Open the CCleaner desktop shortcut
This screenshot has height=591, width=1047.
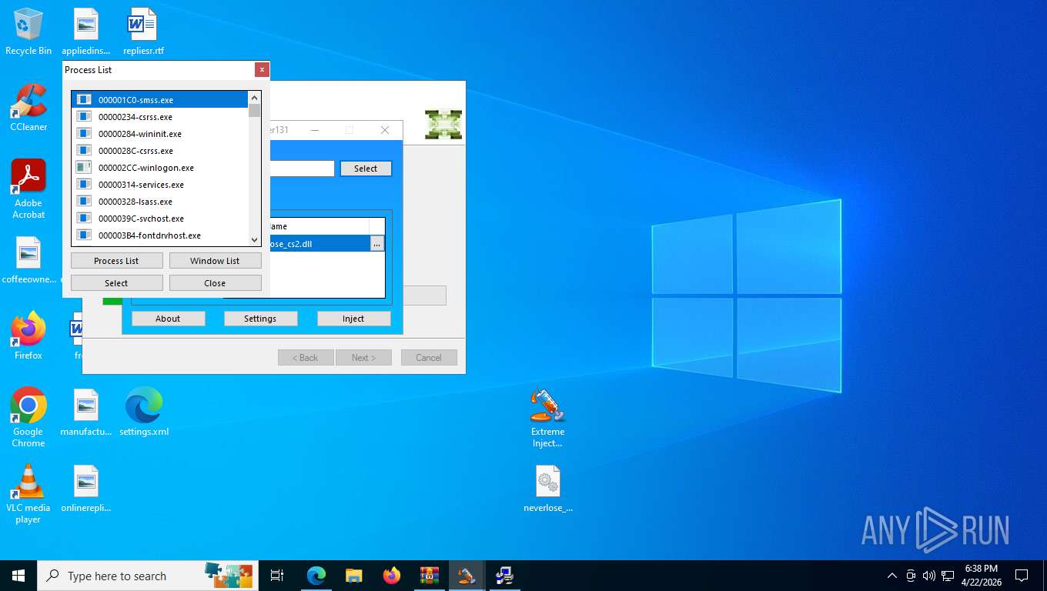click(x=28, y=108)
